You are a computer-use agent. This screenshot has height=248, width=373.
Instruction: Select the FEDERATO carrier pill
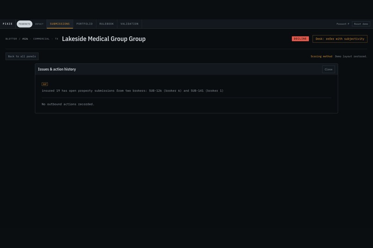click(25, 24)
